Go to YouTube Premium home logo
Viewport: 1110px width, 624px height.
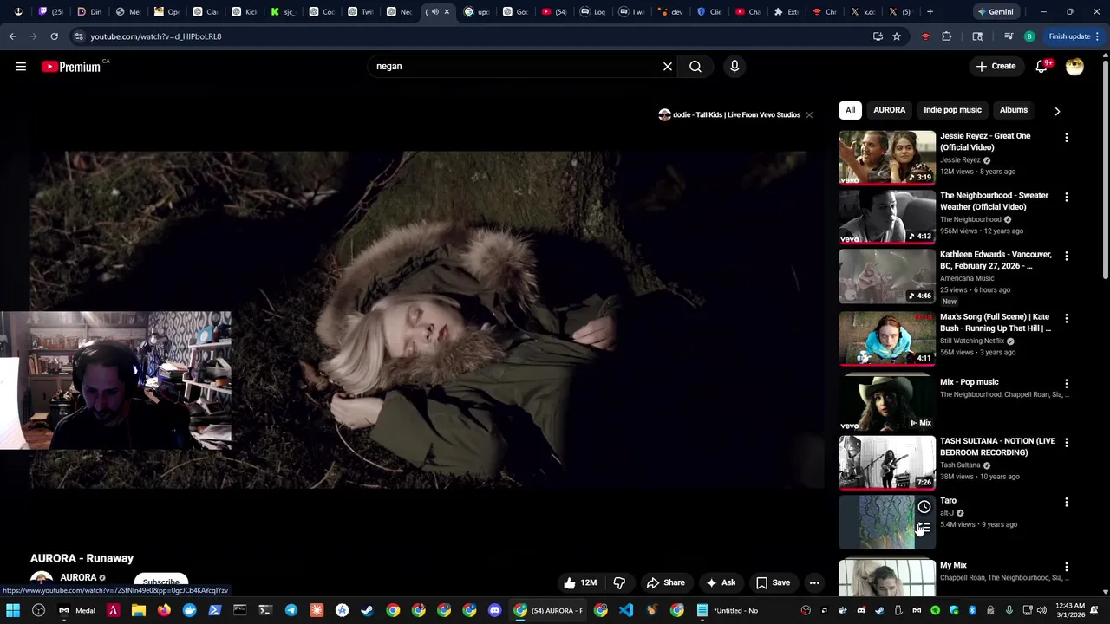coord(71,67)
